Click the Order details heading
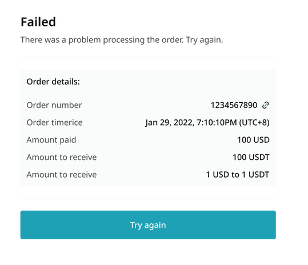The width and height of the screenshot is (308, 265). [53, 82]
